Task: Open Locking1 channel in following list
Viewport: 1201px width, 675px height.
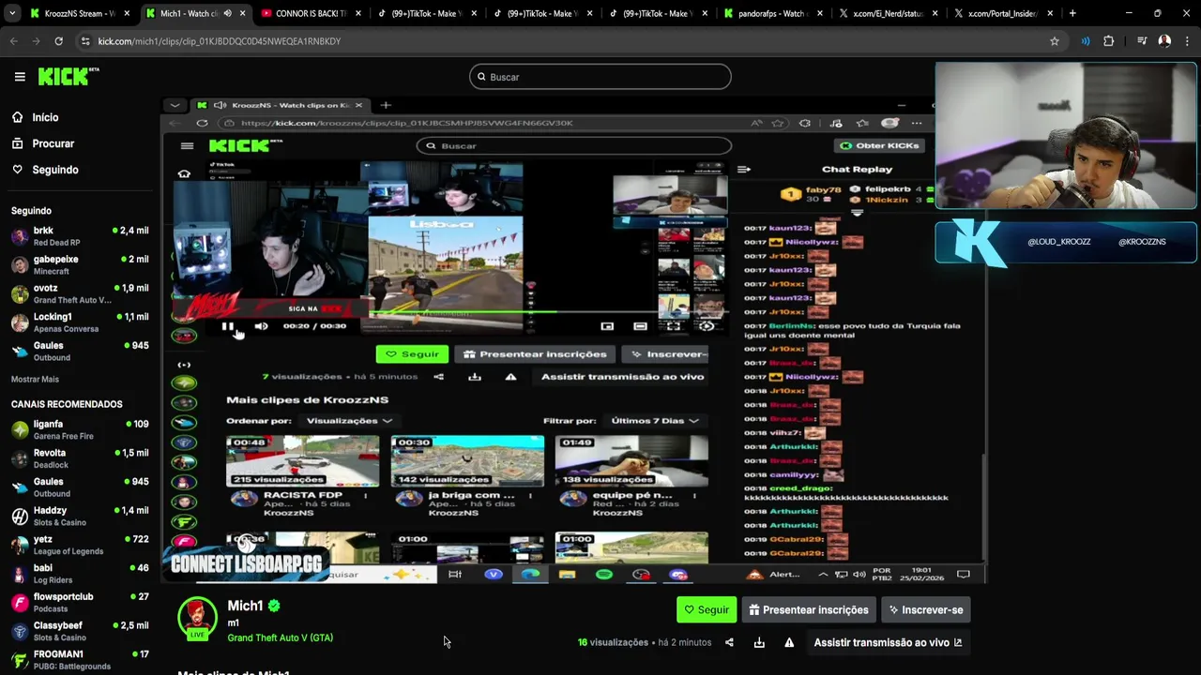Action: pos(80,322)
